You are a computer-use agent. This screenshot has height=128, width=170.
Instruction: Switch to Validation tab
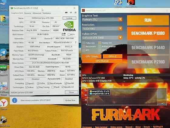point(47,13)
